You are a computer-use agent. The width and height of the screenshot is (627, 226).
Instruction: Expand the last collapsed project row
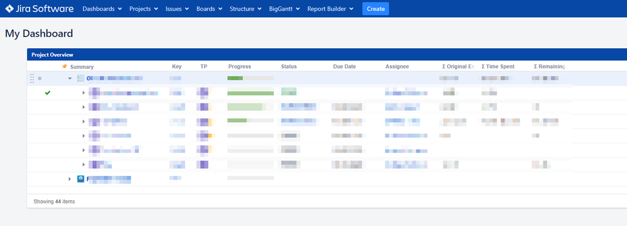point(70,179)
